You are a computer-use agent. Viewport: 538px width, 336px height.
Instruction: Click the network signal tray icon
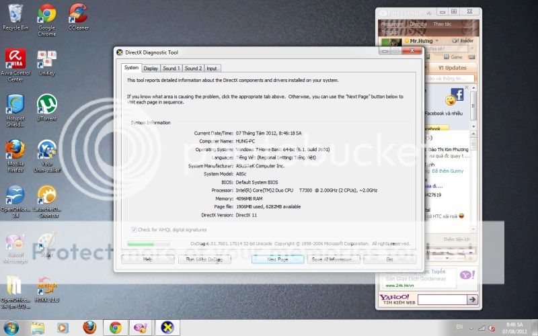tap(482, 328)
